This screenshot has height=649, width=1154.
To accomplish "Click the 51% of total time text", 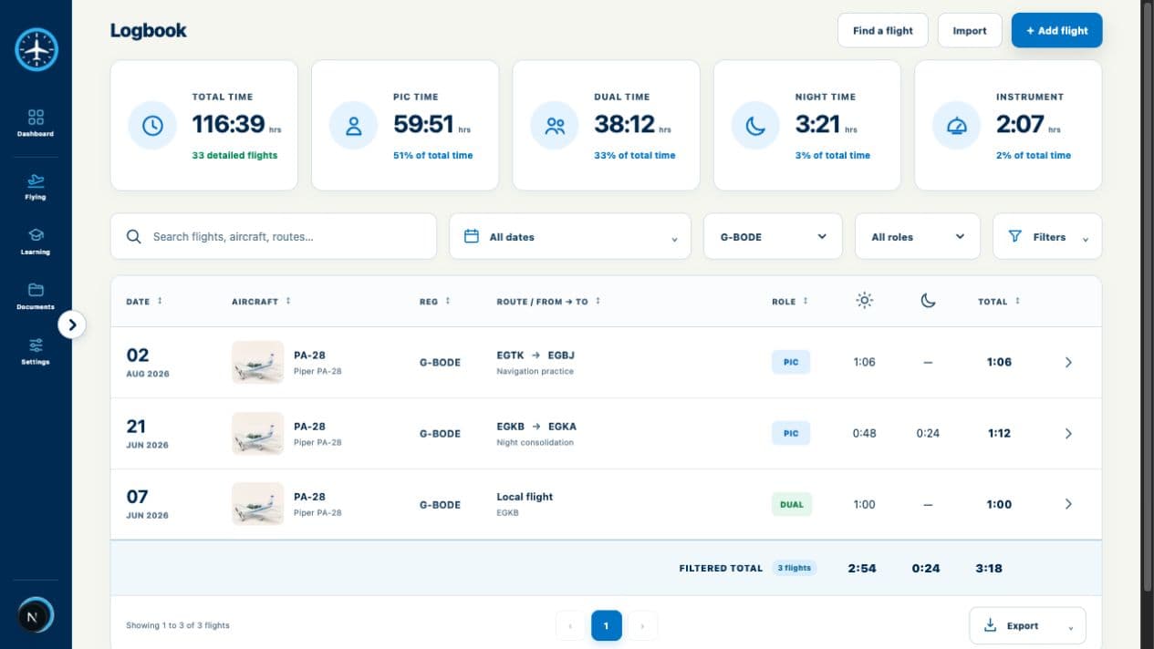I will tap(433, 155).
